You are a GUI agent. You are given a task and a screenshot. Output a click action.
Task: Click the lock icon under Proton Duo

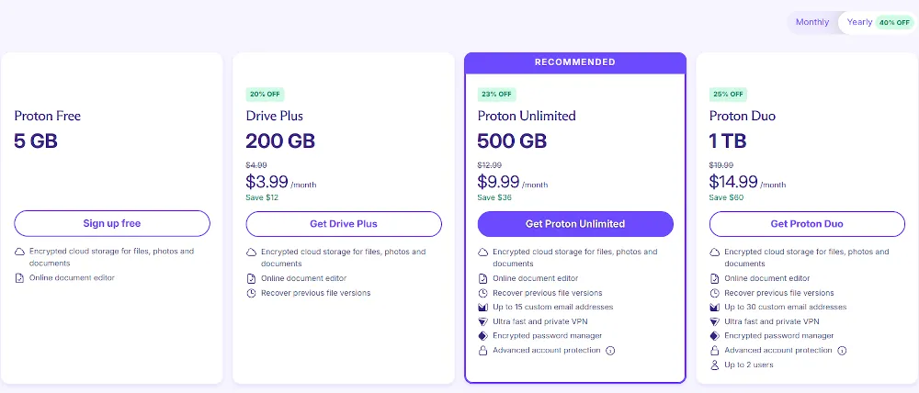pos(715,351)
